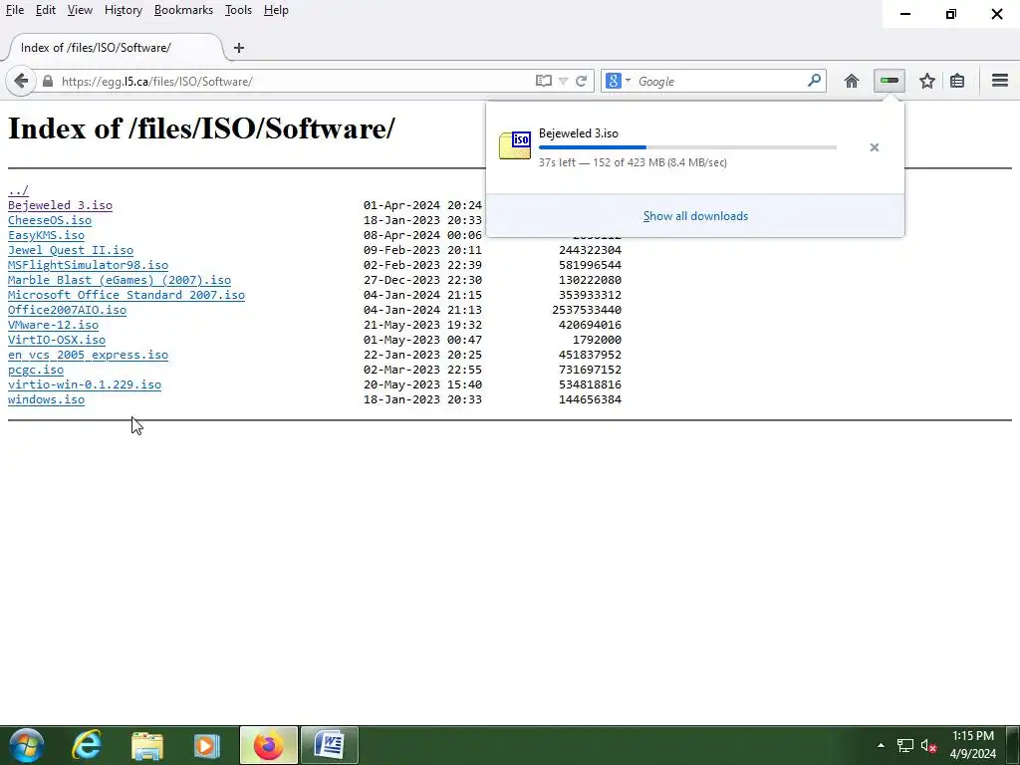Go to parent directory ../ link
Image resolution: width=1020 pixels, height=765 pixels.
(18, 190)
